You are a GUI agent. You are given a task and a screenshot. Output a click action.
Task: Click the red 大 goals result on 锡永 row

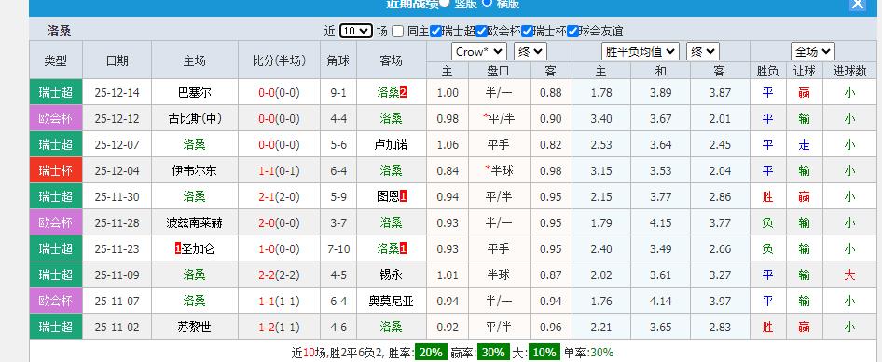coord(849,275)
